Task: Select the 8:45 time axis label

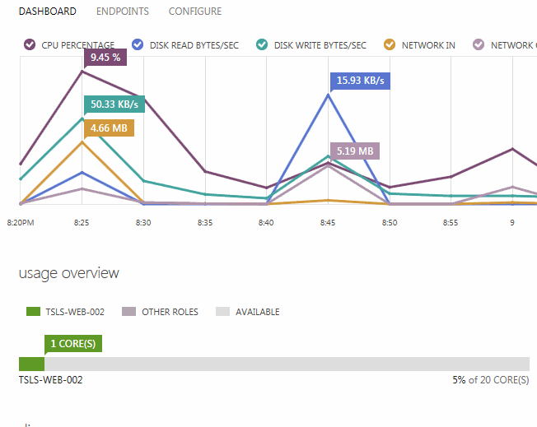Action: pos(328,223)
